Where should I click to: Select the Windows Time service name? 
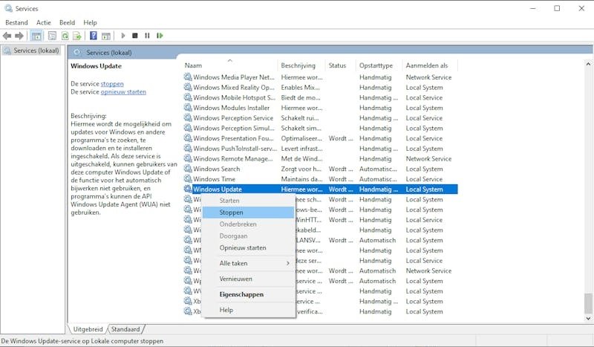(x=214, y=179)
